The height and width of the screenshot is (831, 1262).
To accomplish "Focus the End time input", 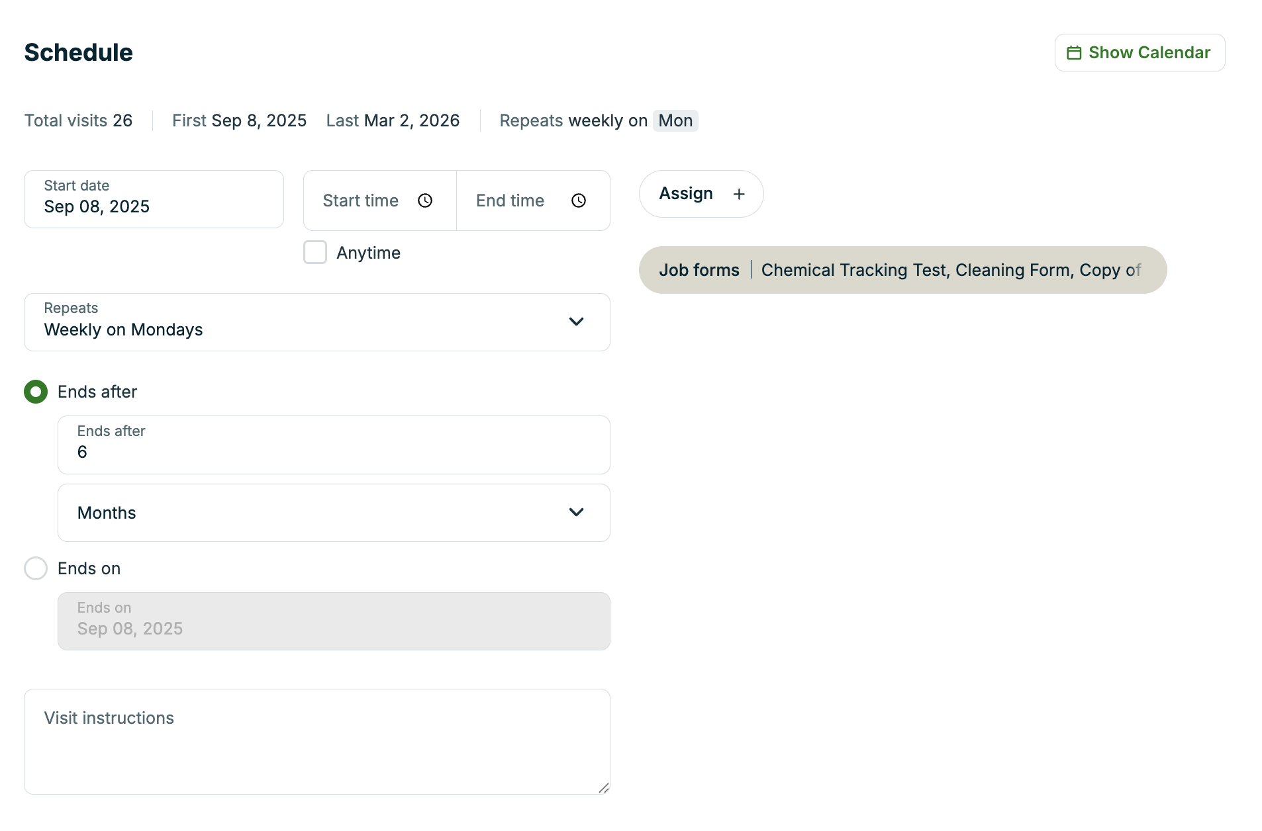I will 510,200.
